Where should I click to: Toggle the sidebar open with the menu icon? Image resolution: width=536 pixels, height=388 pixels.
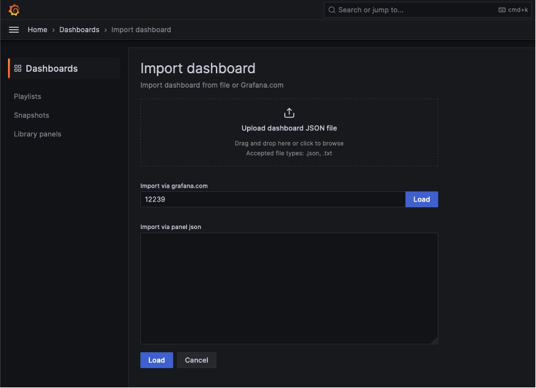point(13,29)
